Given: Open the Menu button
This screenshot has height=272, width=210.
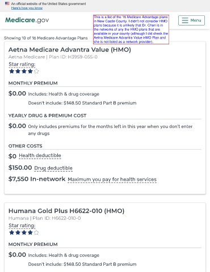Looking at the screenshot, I should coord(191,20).
